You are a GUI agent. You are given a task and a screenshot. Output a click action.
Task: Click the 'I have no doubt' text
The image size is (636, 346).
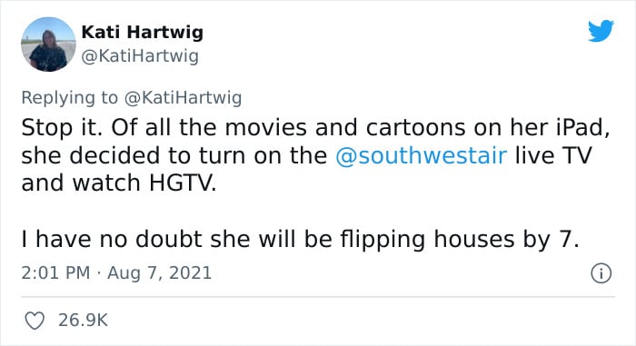tap(112, 240)
